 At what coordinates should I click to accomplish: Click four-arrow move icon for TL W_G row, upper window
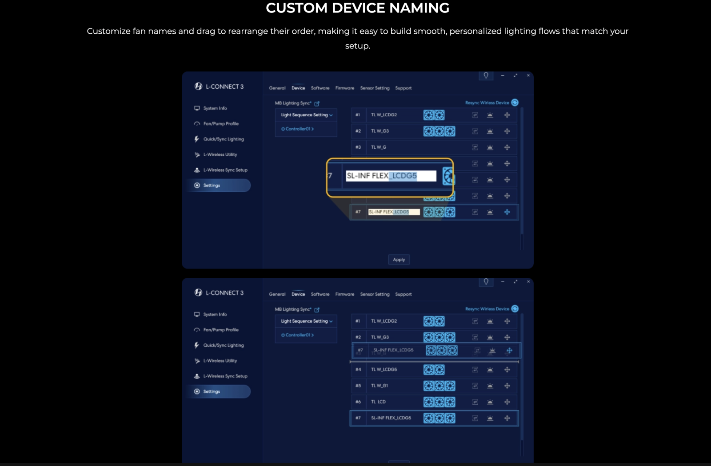click(x=507, y=147)
